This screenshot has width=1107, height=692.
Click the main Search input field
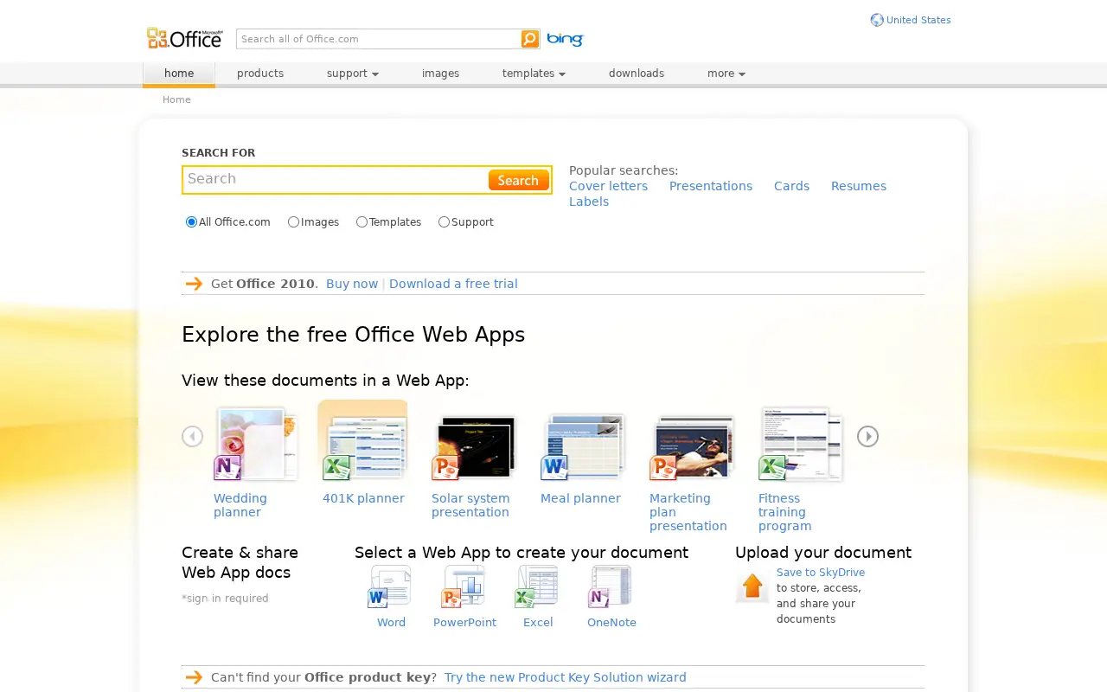[336, 180]
